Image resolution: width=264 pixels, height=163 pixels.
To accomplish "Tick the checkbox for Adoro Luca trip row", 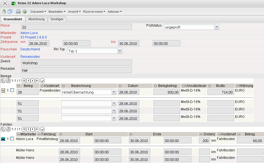I will 12,139.
